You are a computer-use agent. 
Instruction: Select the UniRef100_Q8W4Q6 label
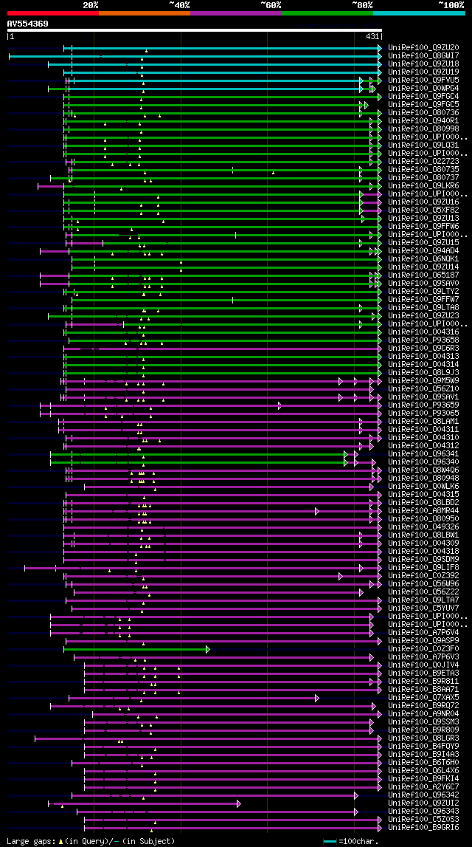tap(423, 470)
